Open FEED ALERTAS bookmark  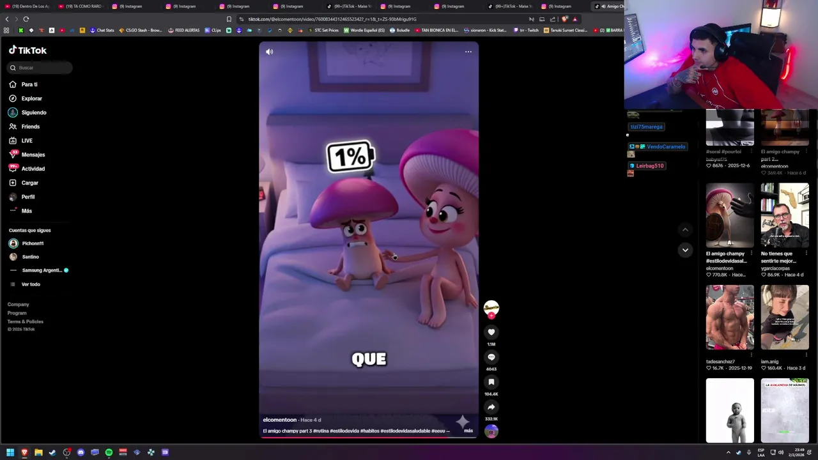[184, 30]
